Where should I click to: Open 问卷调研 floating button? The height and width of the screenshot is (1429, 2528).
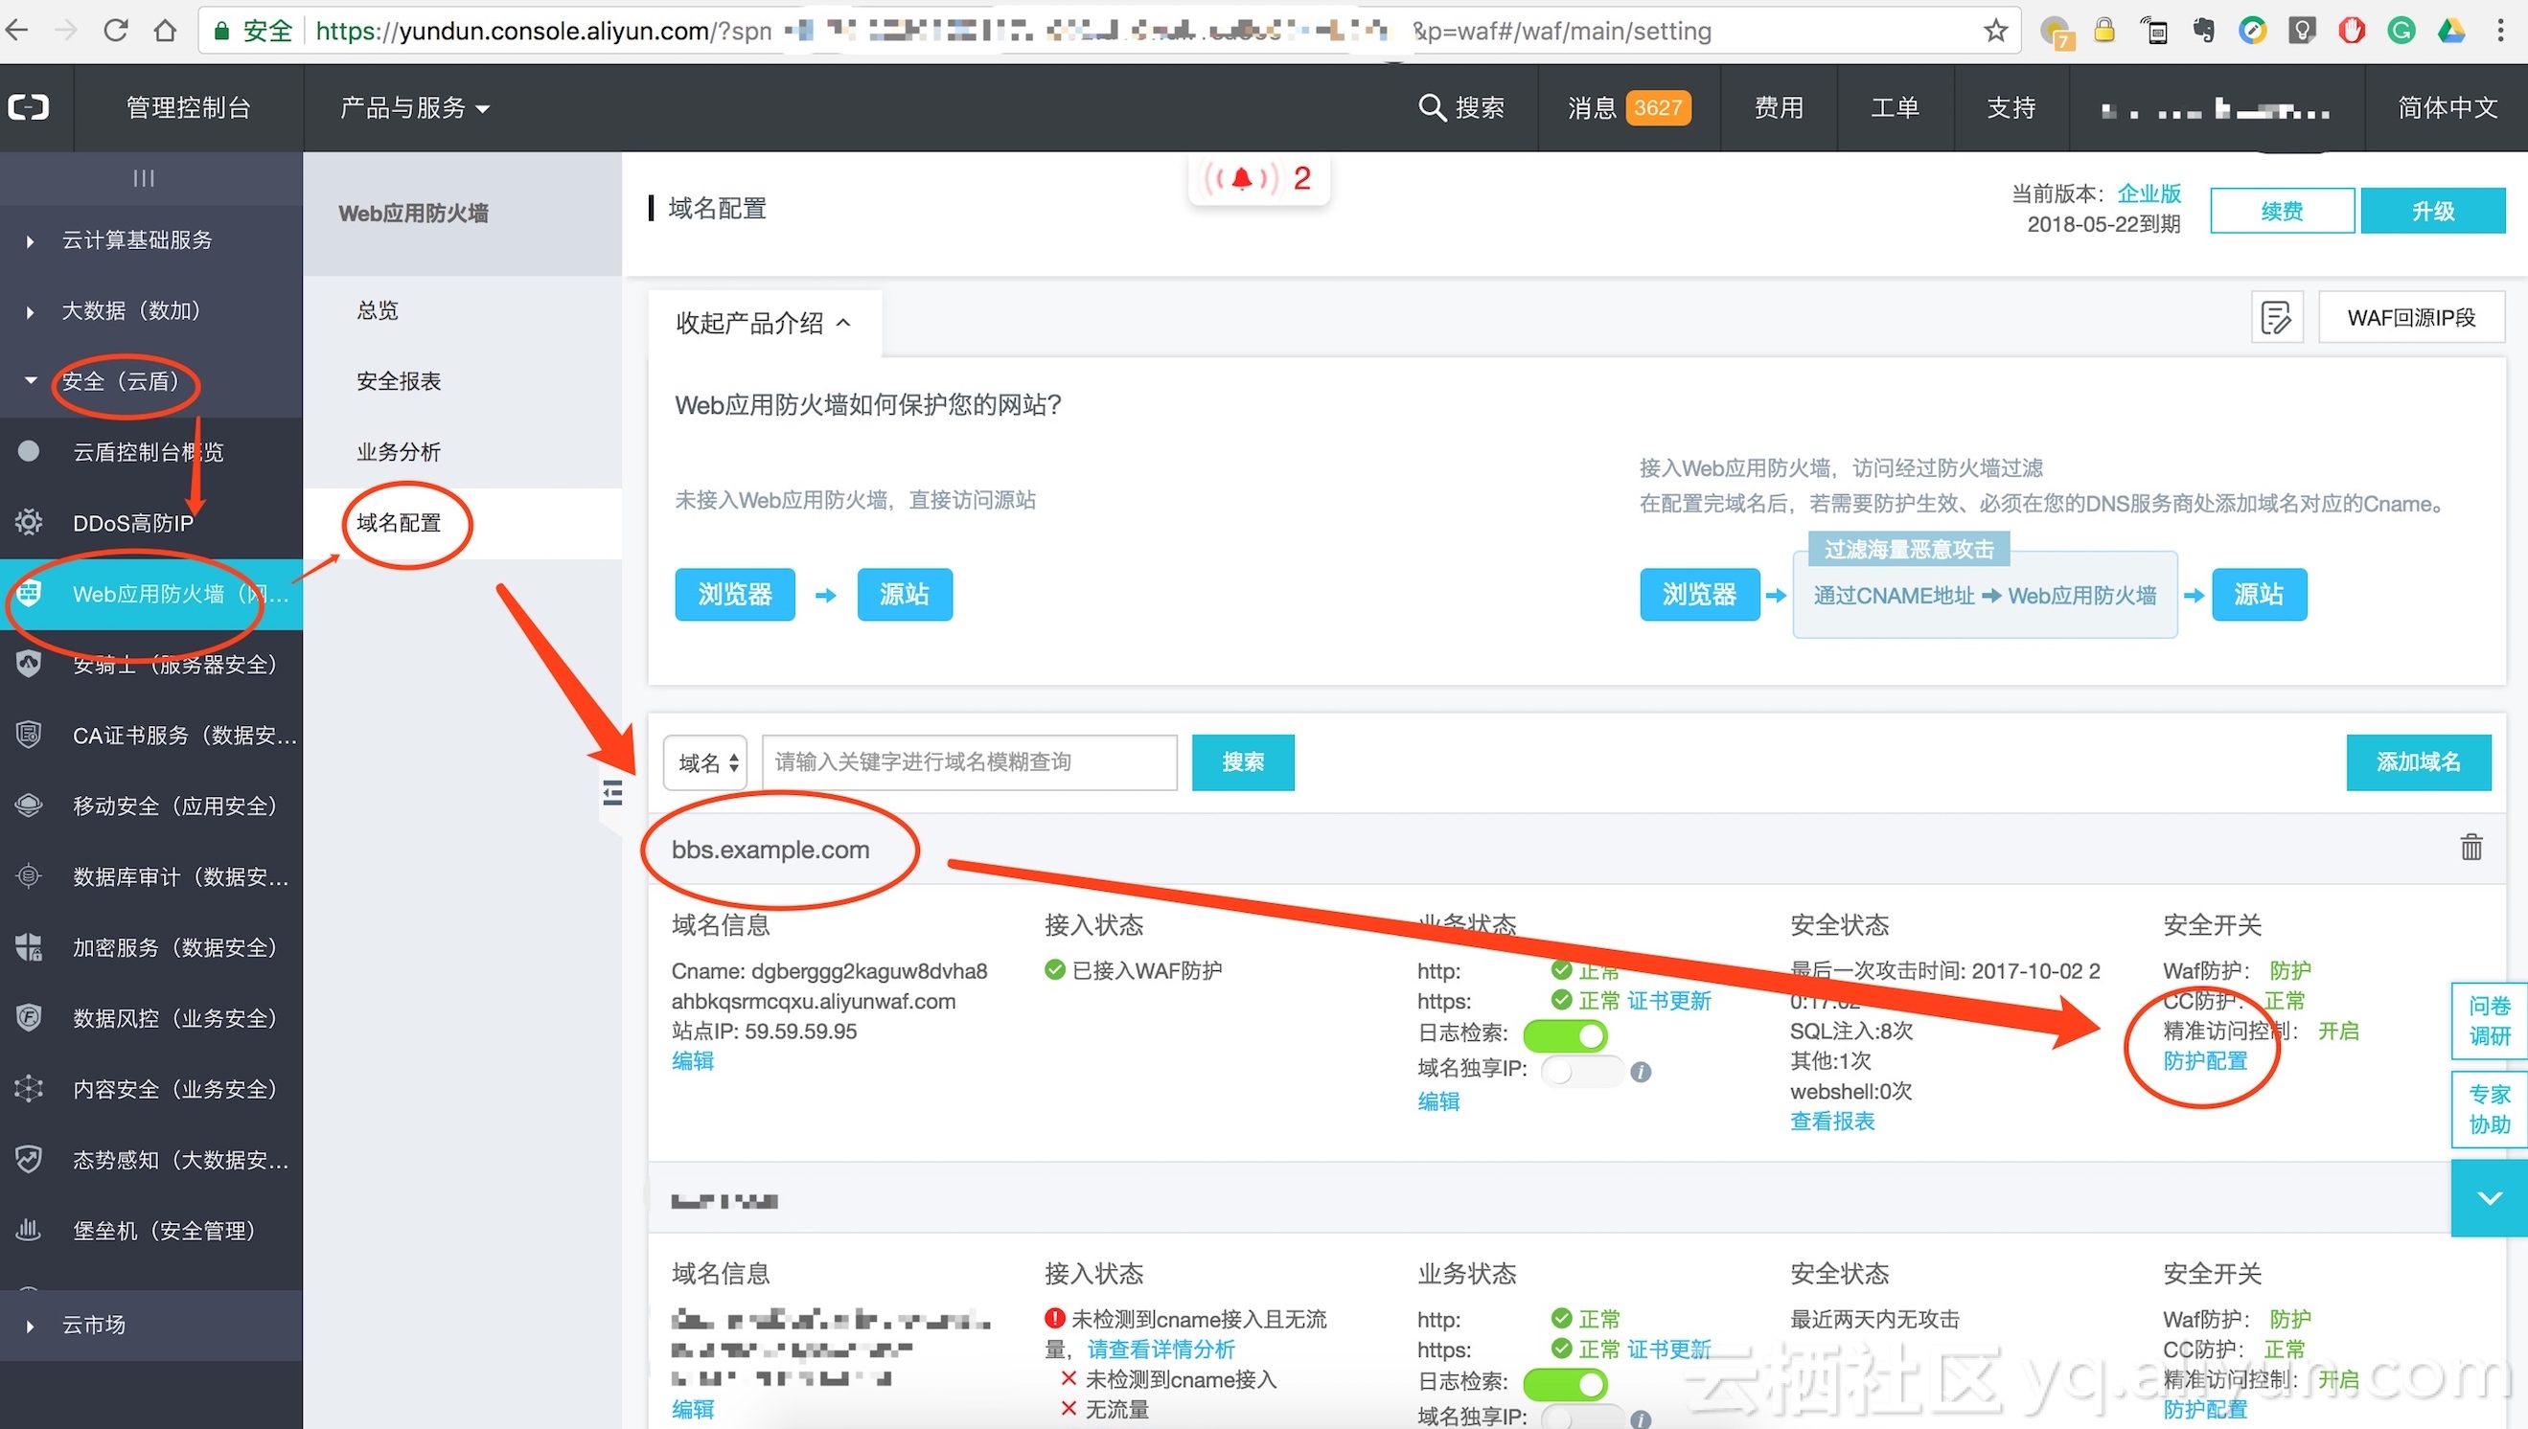point(2489,1021)
